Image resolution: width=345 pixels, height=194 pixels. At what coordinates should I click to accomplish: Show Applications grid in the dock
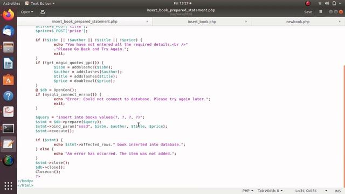tap(9, 186)
